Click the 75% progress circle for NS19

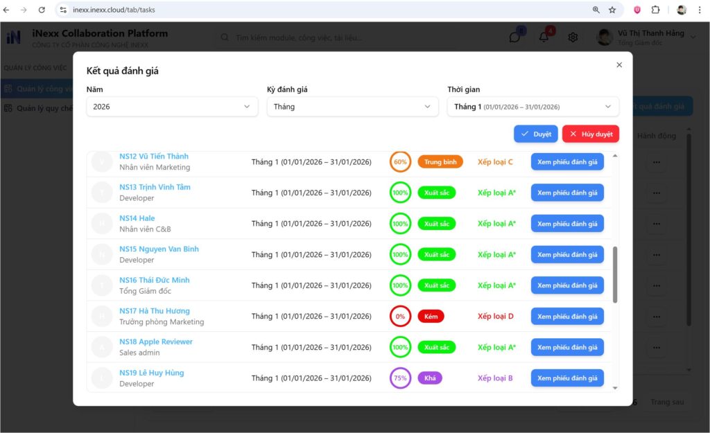click(400, 378)
